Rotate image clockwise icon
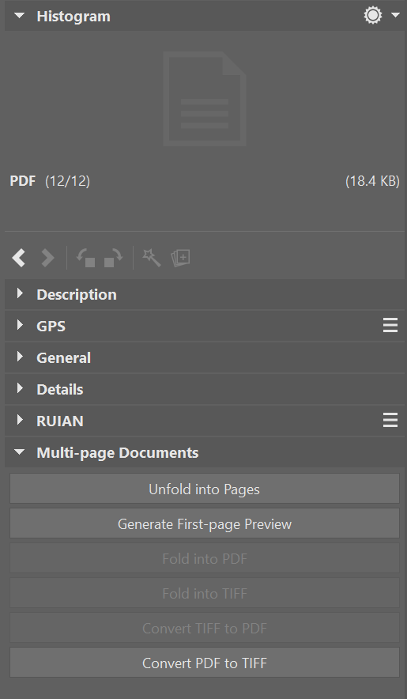This screenshot has height=699, width=407. (113, 258)
